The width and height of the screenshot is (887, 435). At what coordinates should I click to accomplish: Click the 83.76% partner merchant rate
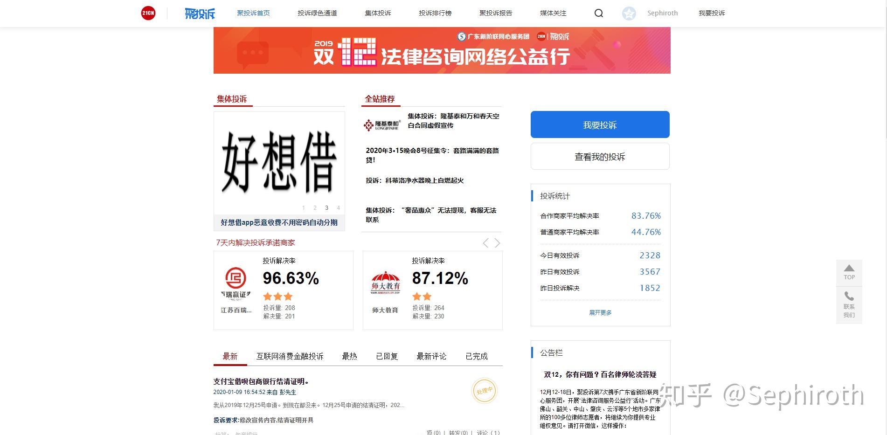[646, 216]
